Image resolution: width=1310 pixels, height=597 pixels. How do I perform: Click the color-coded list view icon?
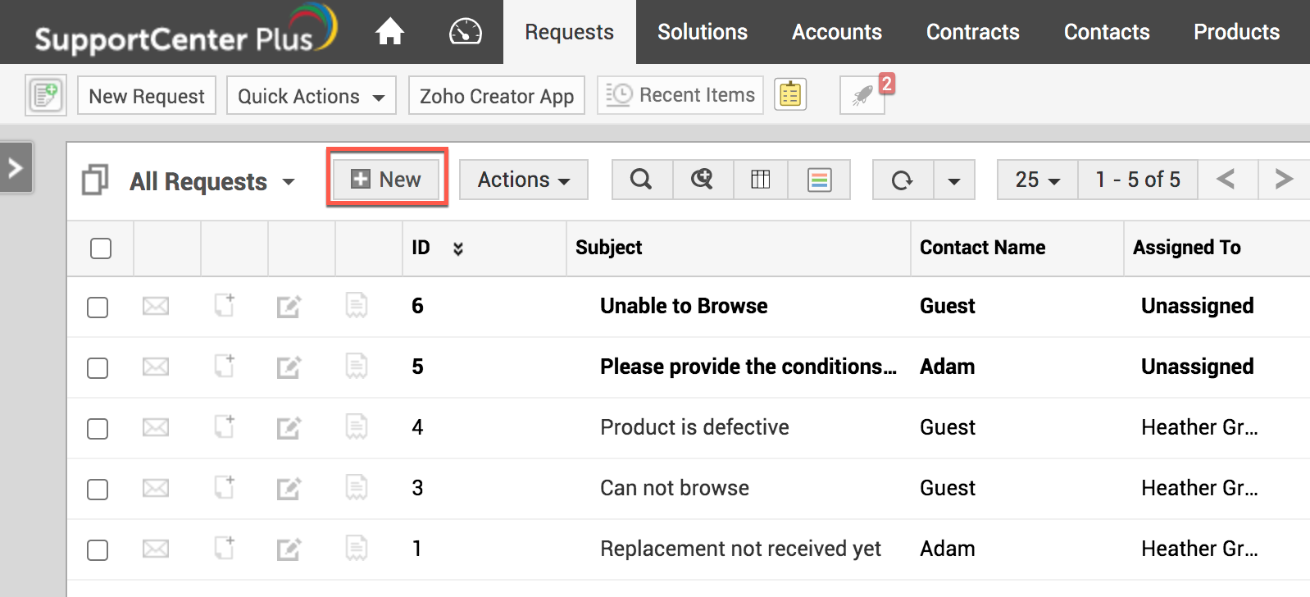click(x=819, y=180)
